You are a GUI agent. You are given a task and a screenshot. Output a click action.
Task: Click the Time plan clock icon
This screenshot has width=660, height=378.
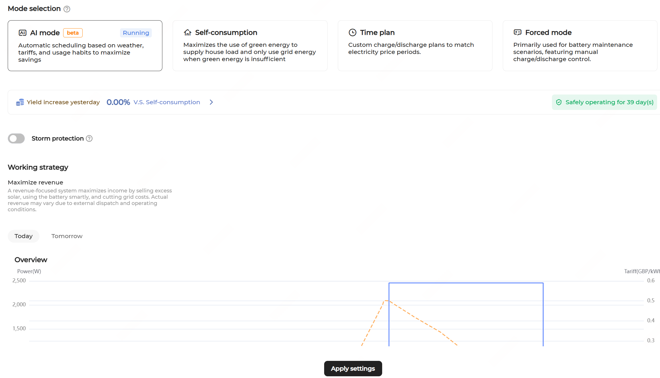(352, 33)
